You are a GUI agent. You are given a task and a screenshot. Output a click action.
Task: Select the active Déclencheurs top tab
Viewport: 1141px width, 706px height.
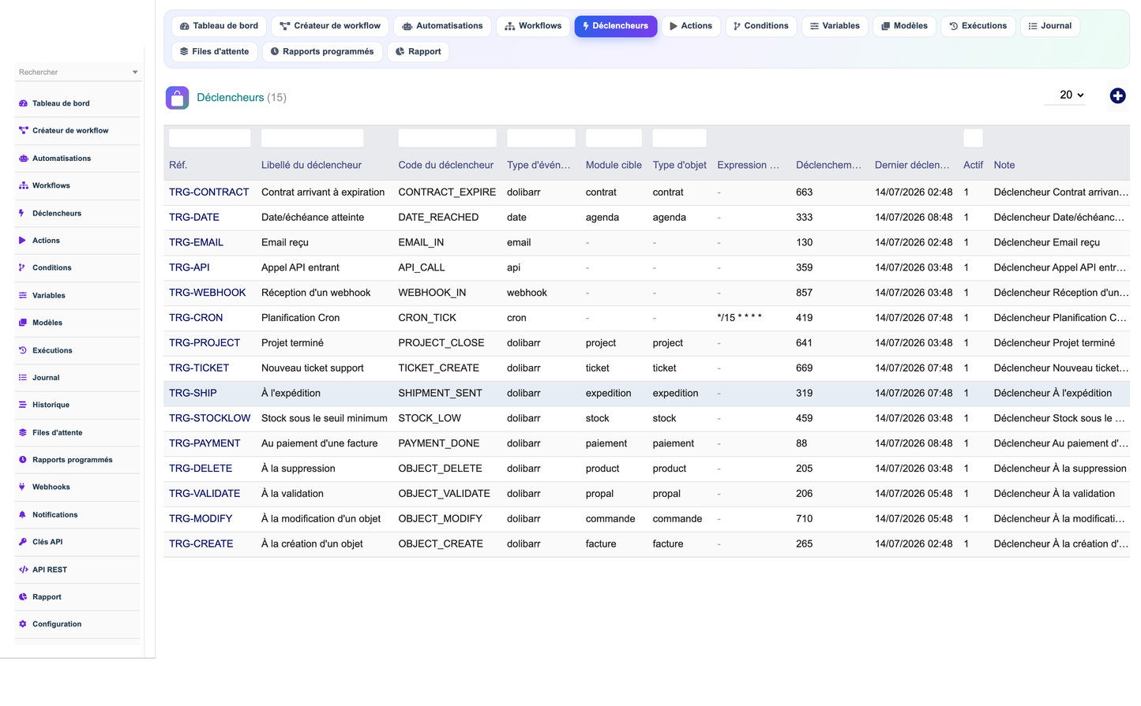616,26
